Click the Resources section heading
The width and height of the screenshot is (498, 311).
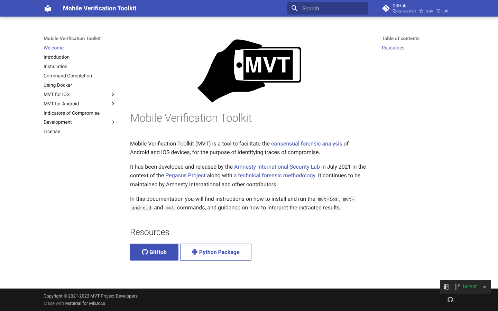pyautogui.click(x=150, y=232)
